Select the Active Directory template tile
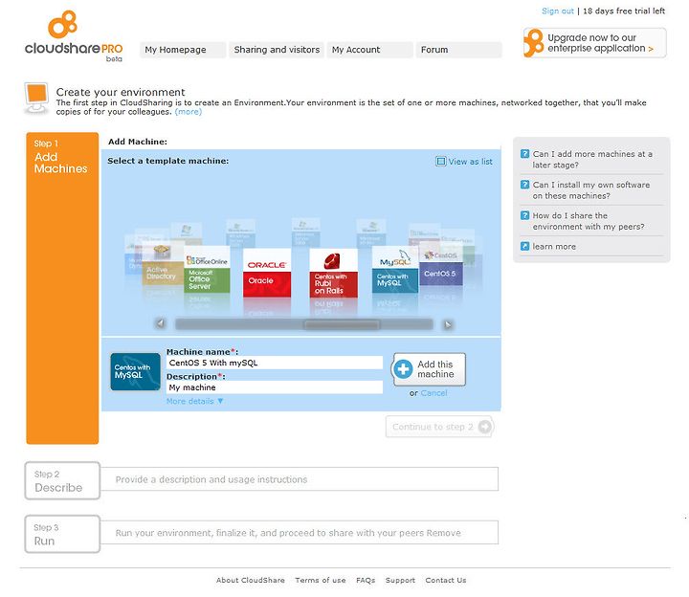This screenshot has height=597, width=689. point(161,265)
